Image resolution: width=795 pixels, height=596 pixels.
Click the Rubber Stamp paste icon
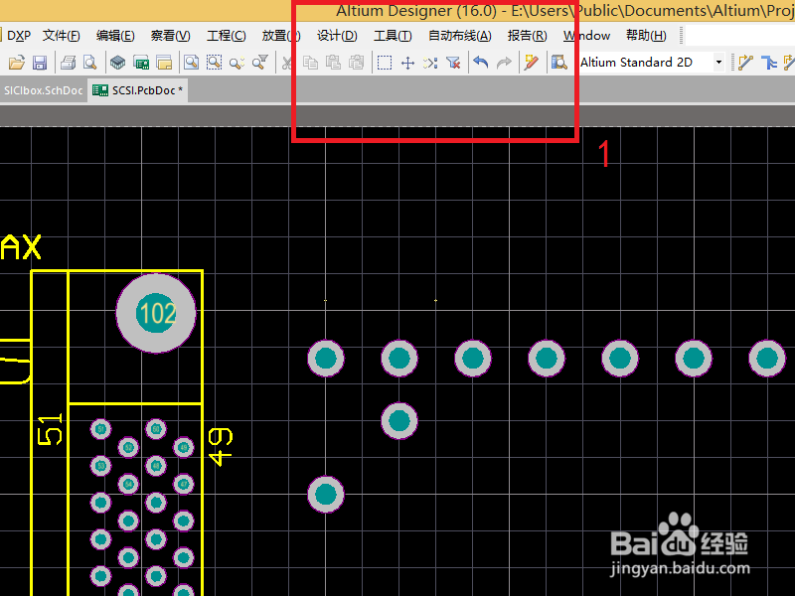coord(357,63)
